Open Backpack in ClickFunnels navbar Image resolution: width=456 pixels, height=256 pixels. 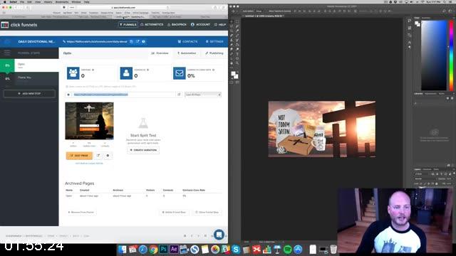(x=177, y=25)
